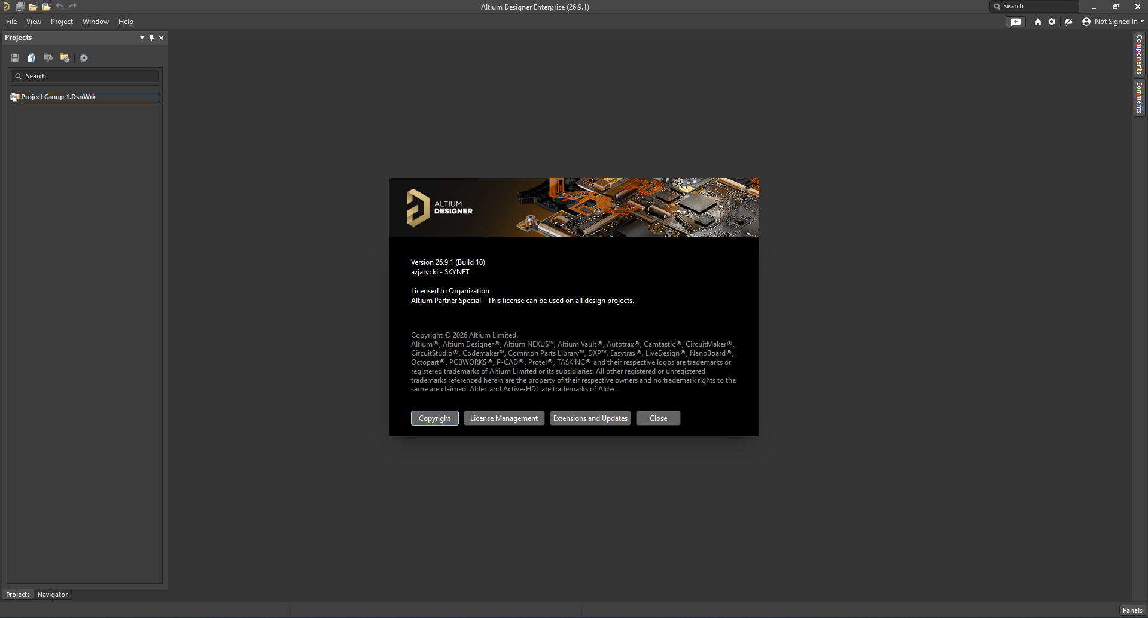Click the user account avatar icon

1086,22
